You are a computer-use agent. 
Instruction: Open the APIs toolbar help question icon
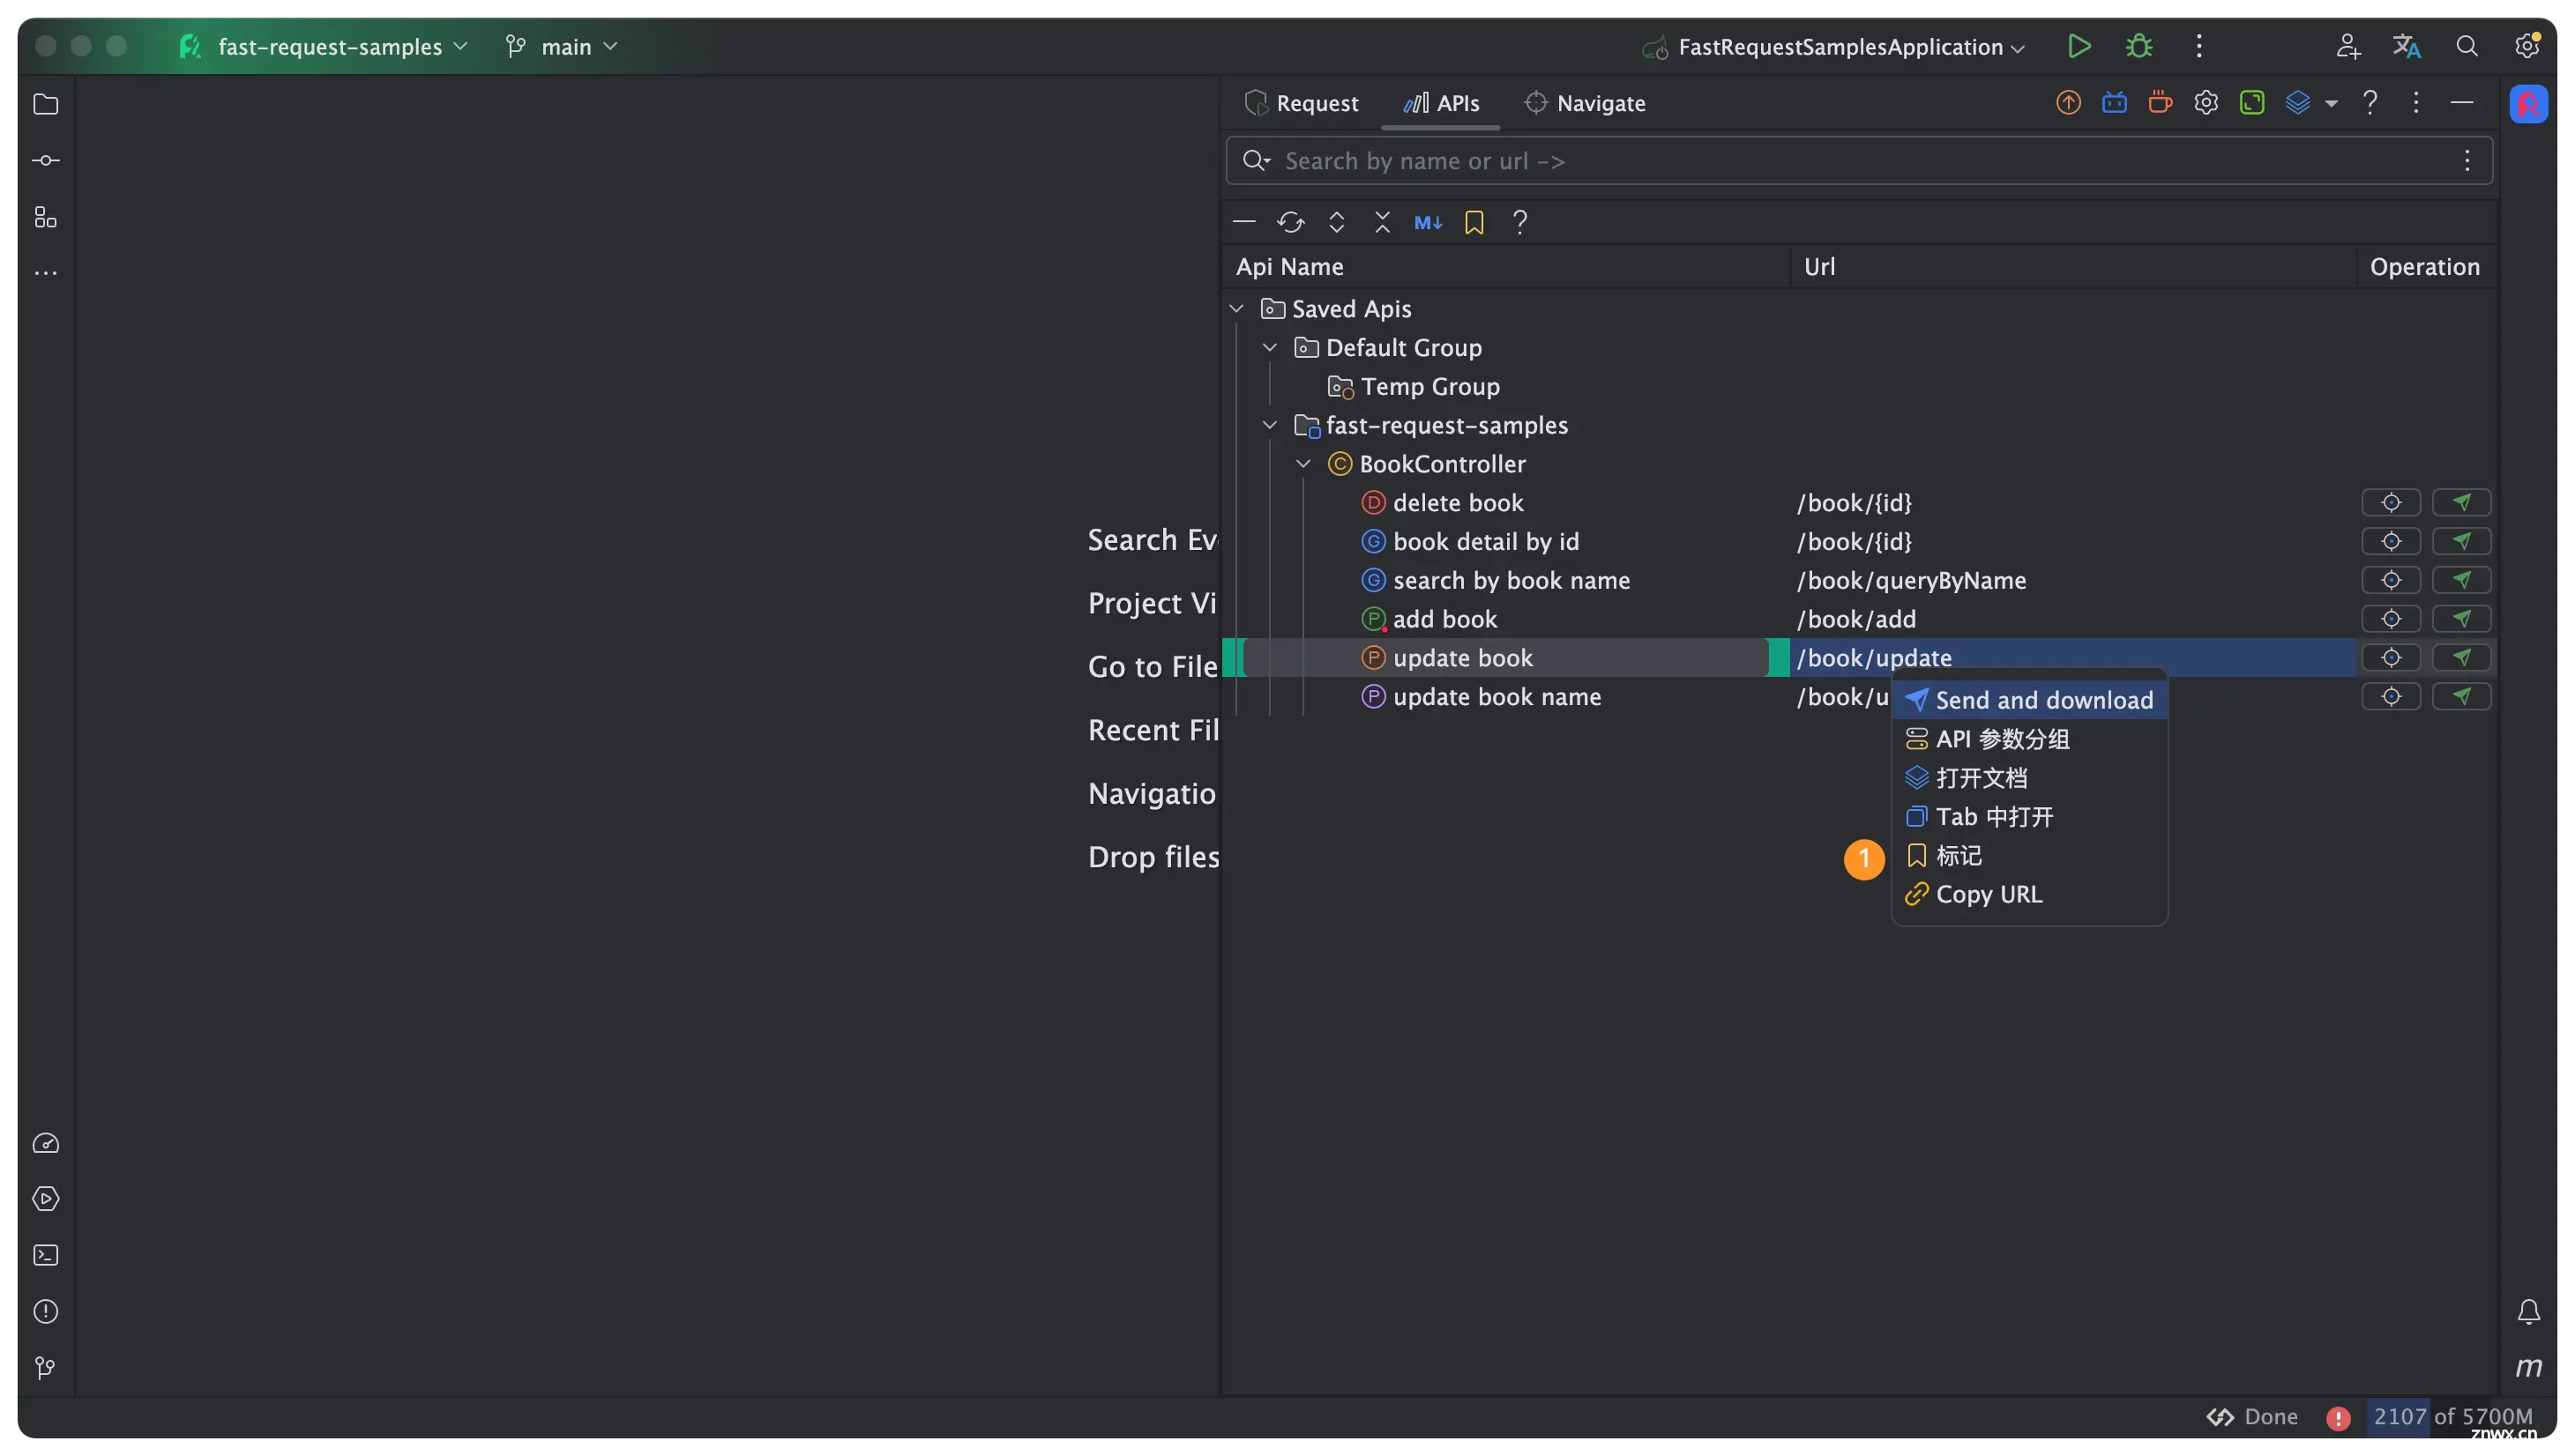1519,222
